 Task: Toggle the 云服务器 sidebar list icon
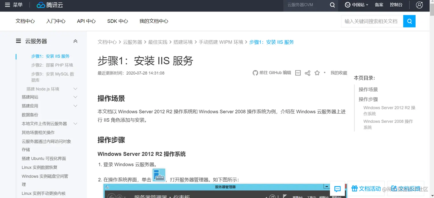coord(18,41)
